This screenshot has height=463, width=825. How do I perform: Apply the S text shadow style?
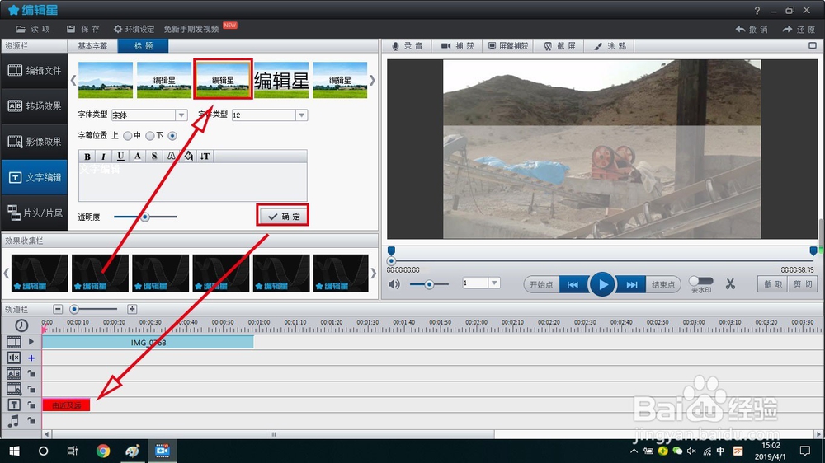point(154,156)
